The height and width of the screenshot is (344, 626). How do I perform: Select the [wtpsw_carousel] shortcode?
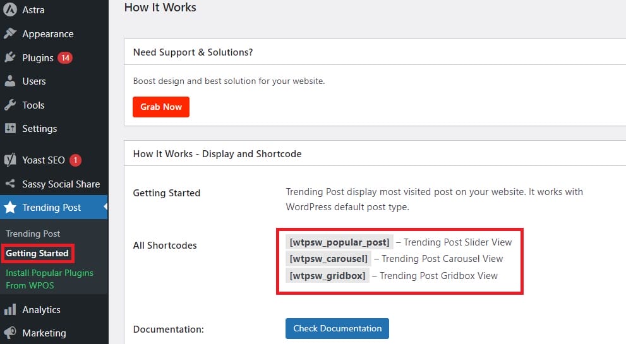point(328,259)
